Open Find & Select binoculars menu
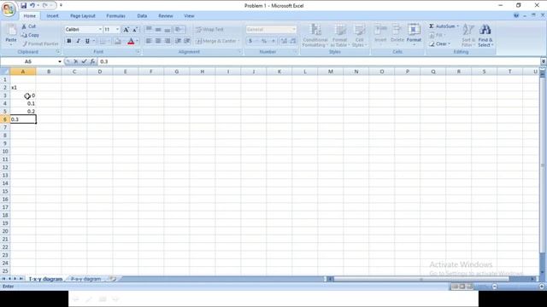 pyautogui.click(x=485, y=35)
